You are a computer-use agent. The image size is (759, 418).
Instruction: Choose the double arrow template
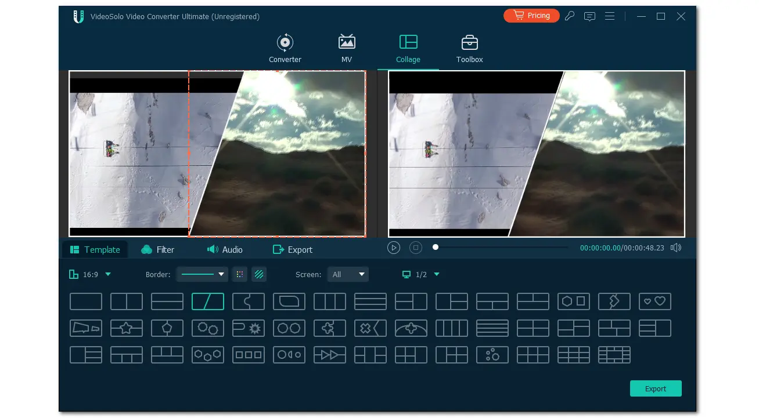[330, 355]
